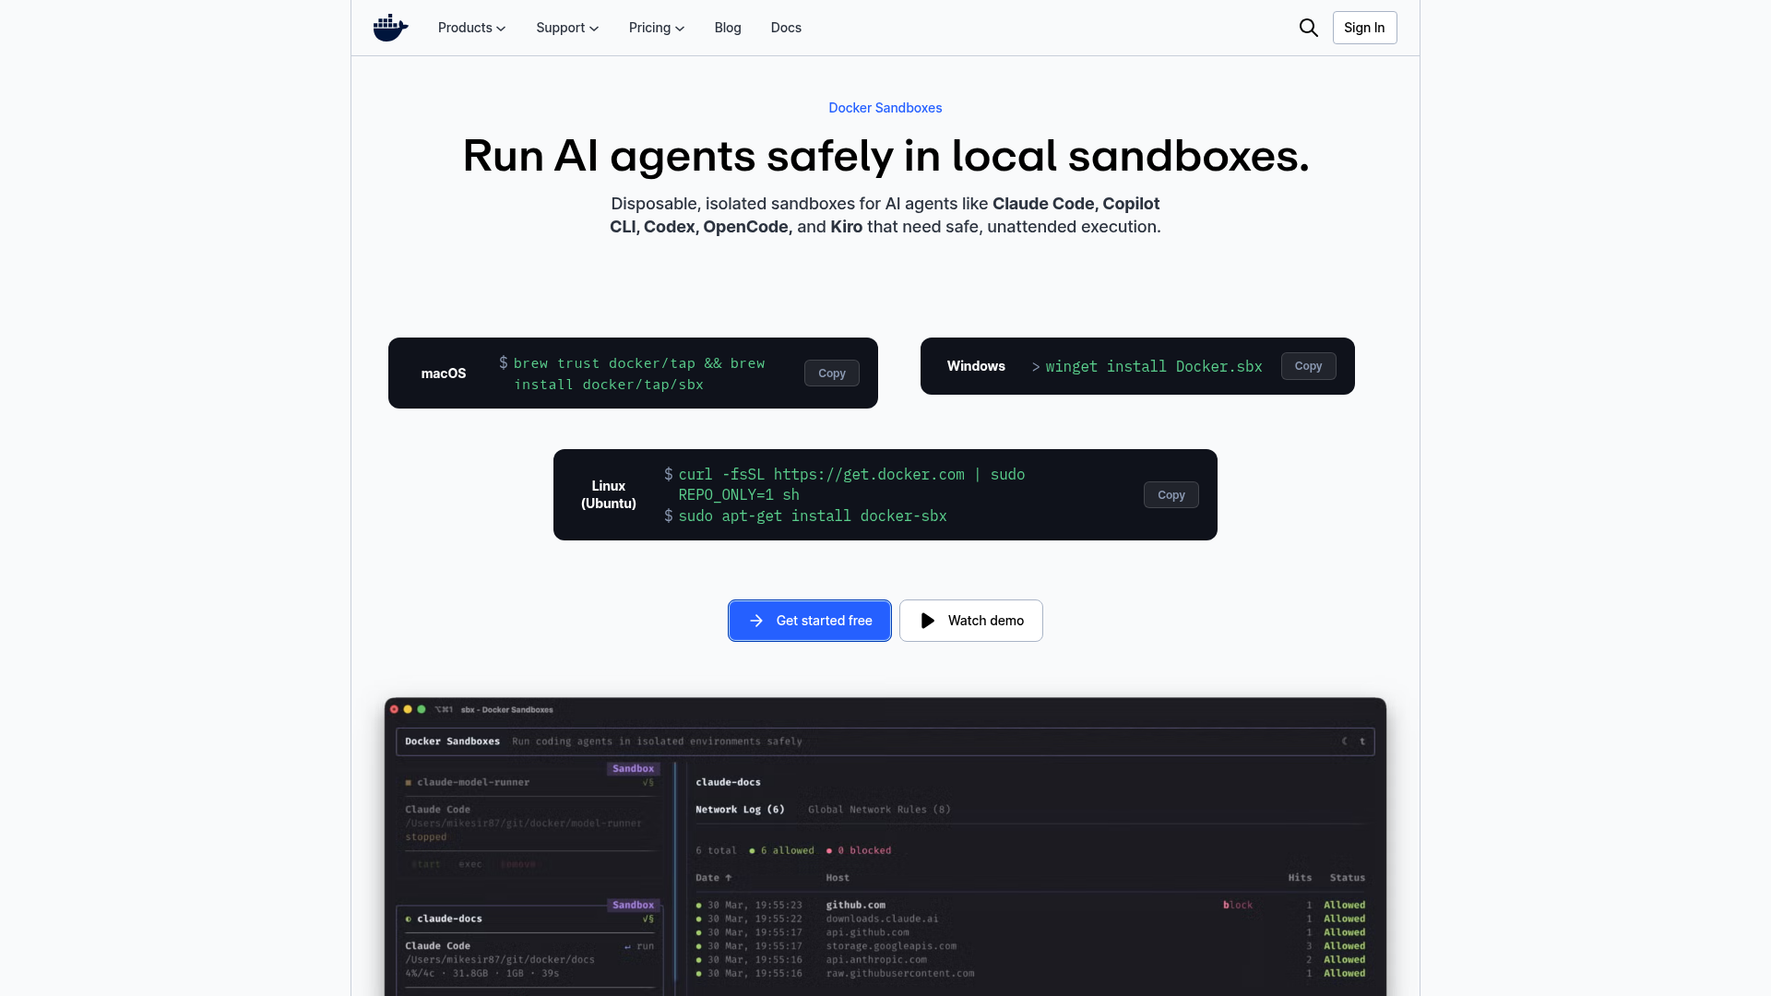1771x996 pixels.
Task: Click storage.googleapis.com in the network log
Action: coord(891,946)
